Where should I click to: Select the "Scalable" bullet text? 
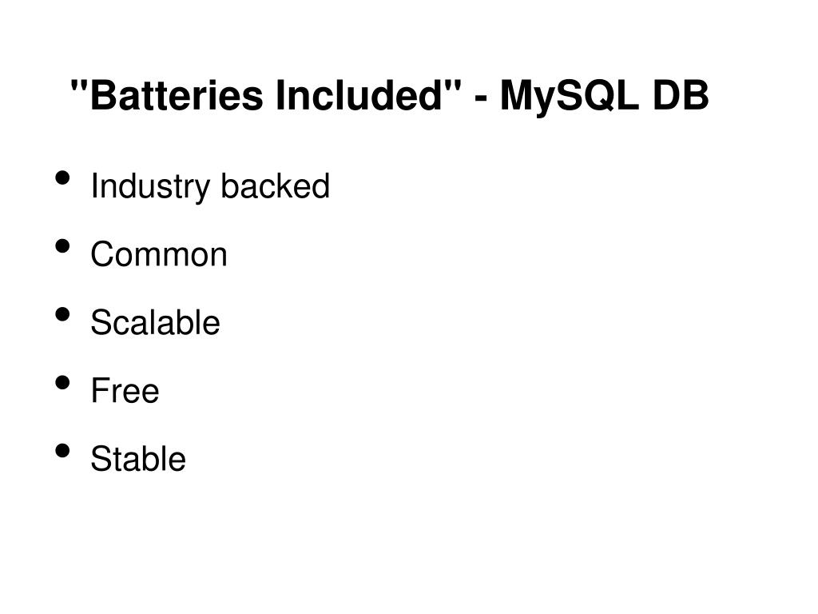pos(155,321)
